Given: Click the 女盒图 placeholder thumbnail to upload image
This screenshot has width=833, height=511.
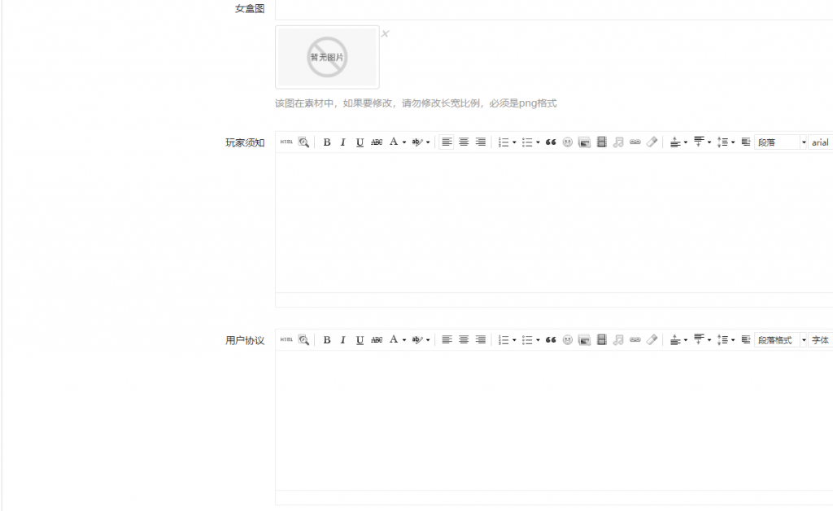Looking at the screenshot, I should 326,57.
